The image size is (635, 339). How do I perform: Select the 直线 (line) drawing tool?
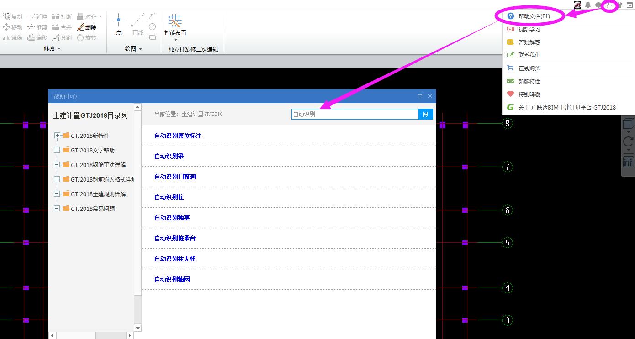click(138, 25)
